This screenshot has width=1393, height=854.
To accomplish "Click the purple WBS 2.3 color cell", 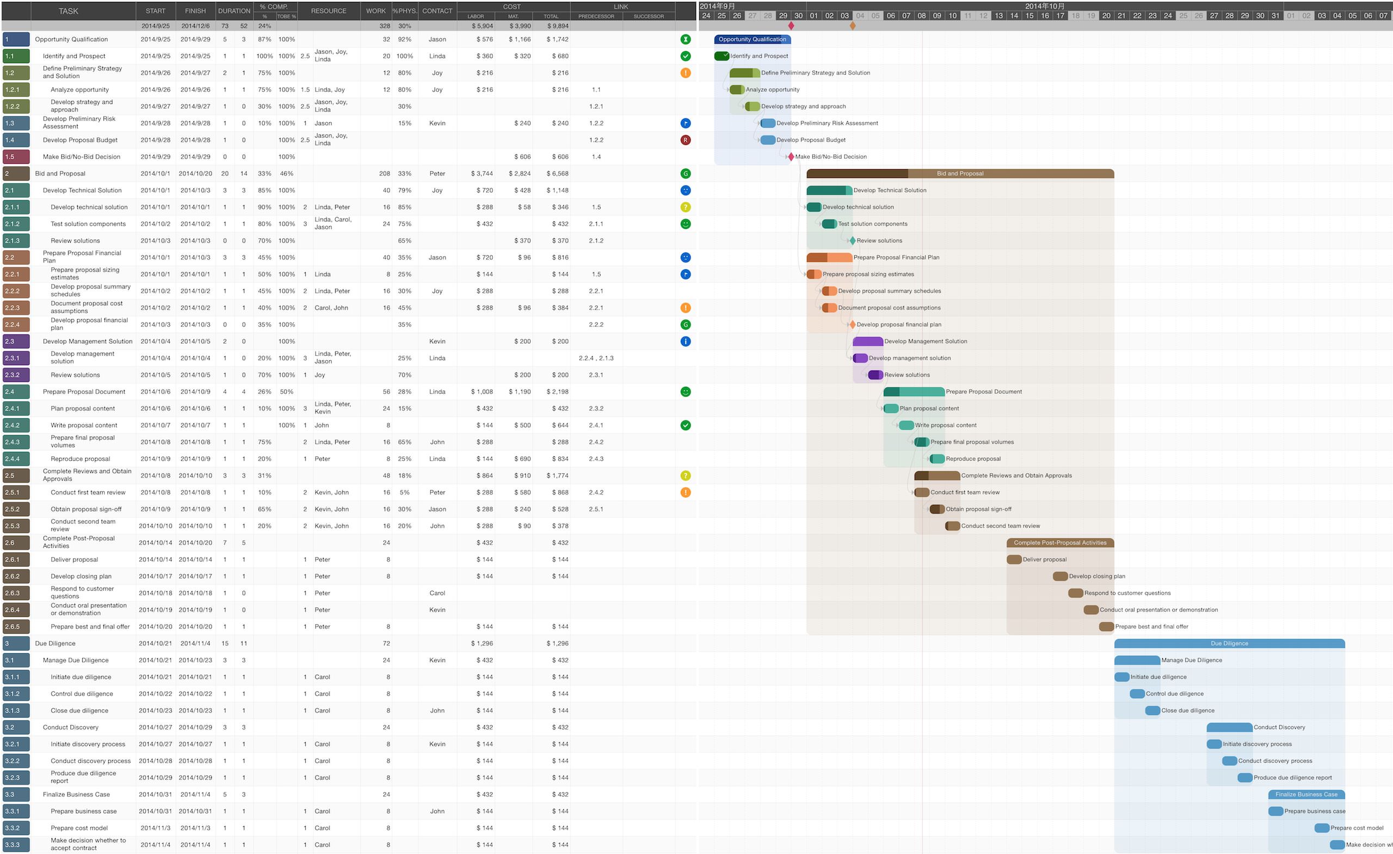I will point(16,342).
